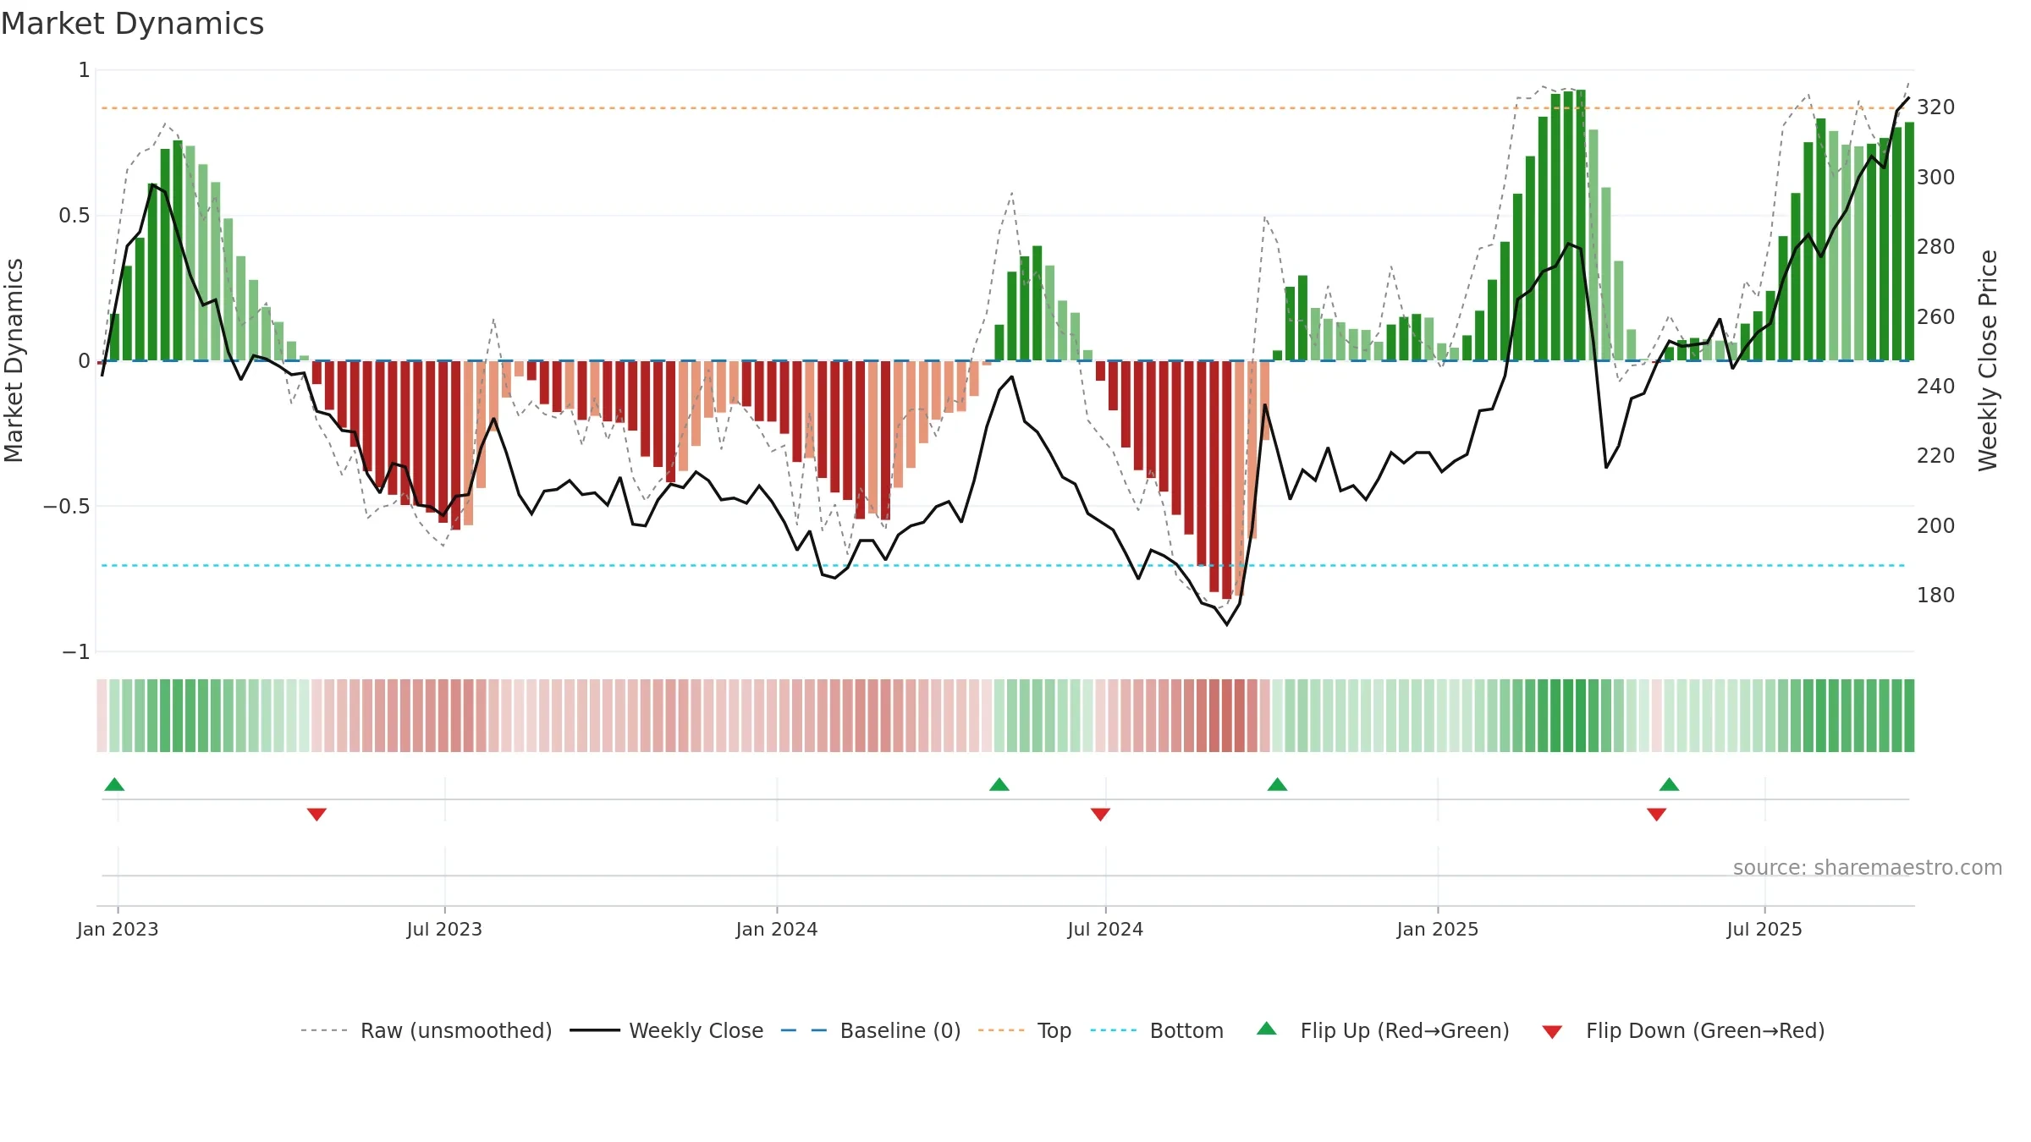The width and height of the screenshot is (2031, 1142).
Task: Click the darkest red heatmap cell near Aug 2024
Action: [1227, 716]
